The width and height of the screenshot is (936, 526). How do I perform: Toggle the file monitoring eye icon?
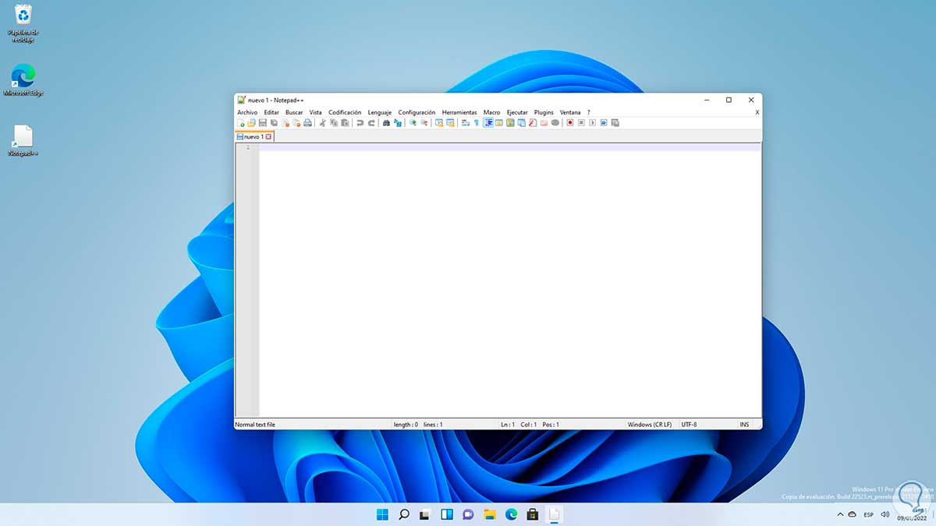coord(555,123)
